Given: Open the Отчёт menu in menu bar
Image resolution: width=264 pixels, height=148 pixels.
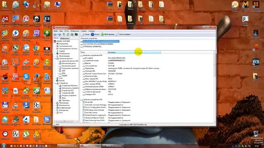Looking at the screenshot, I should (x=66, y=31).
